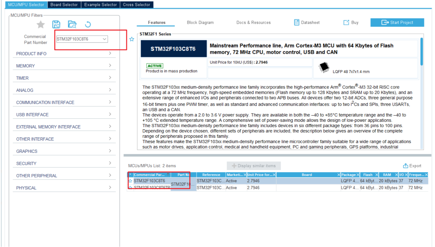
Task: Click the Unit Price 2.7946 value in details
Action: click(x=262, y=62)
